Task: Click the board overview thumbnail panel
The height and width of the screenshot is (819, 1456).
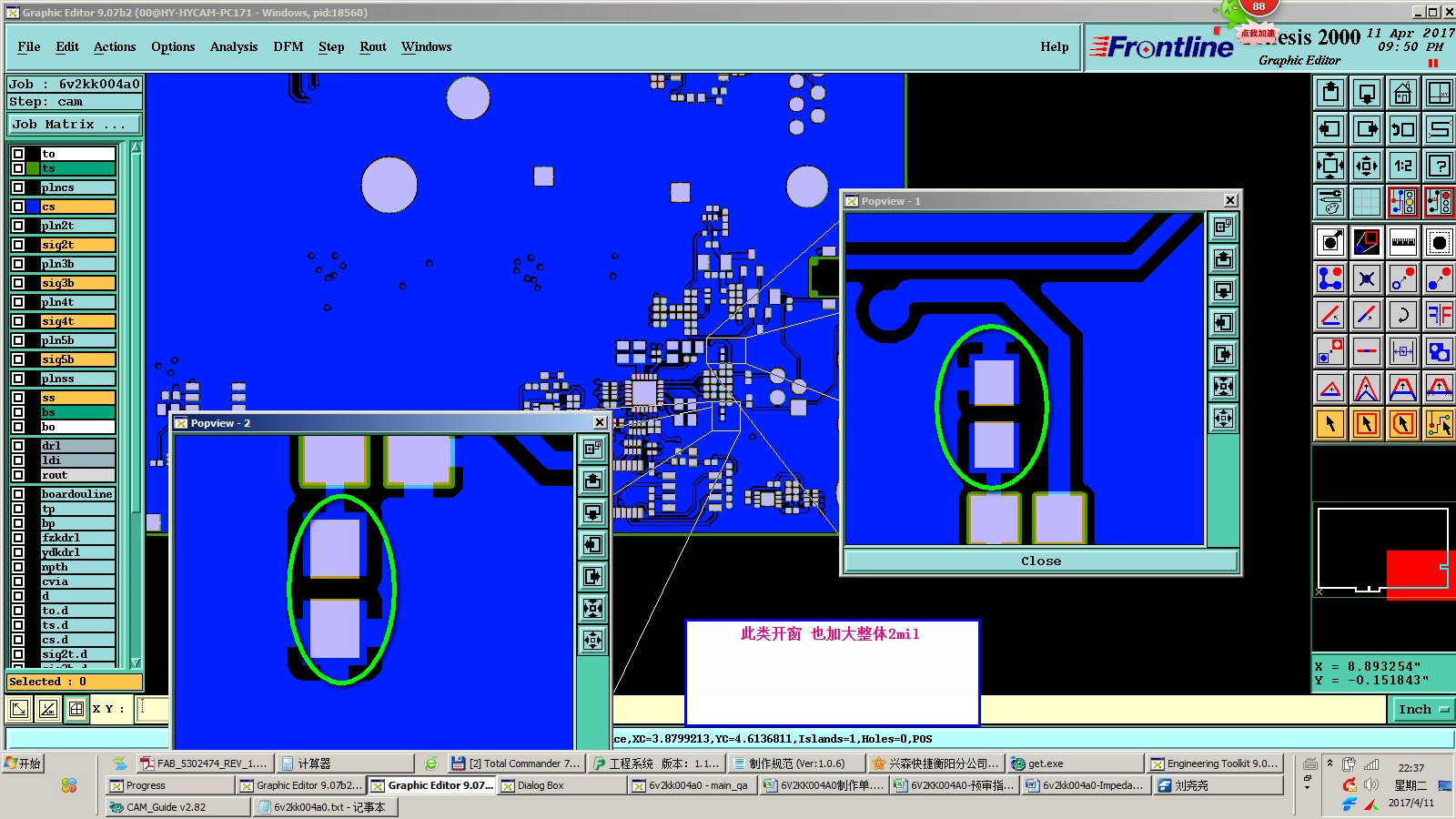Action: click(1382, 552)
